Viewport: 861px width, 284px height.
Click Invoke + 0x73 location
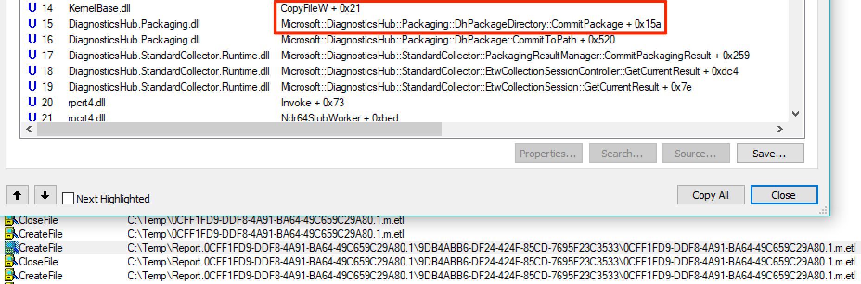click(x=312, y=103)
